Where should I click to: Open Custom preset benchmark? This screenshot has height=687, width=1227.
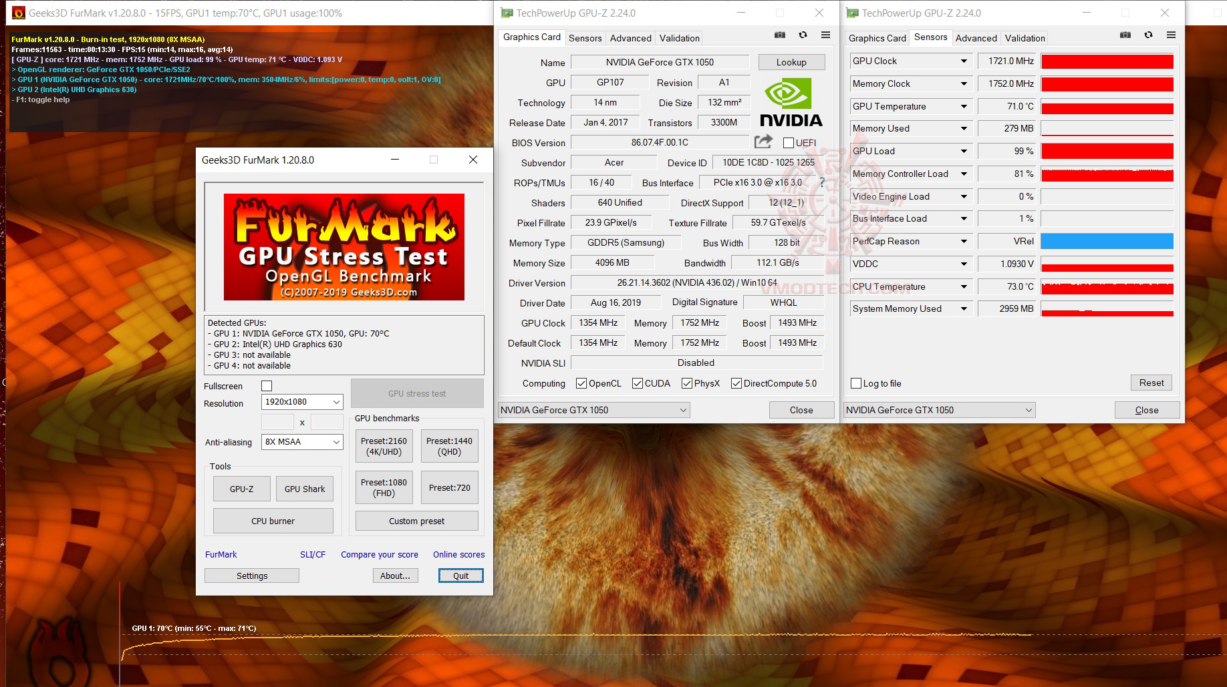click(x=416, y=521)
